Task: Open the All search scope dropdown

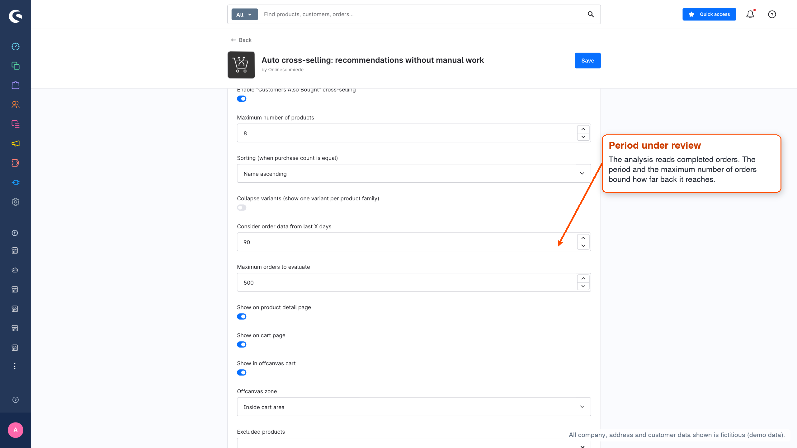Action: tap(244, 14)
